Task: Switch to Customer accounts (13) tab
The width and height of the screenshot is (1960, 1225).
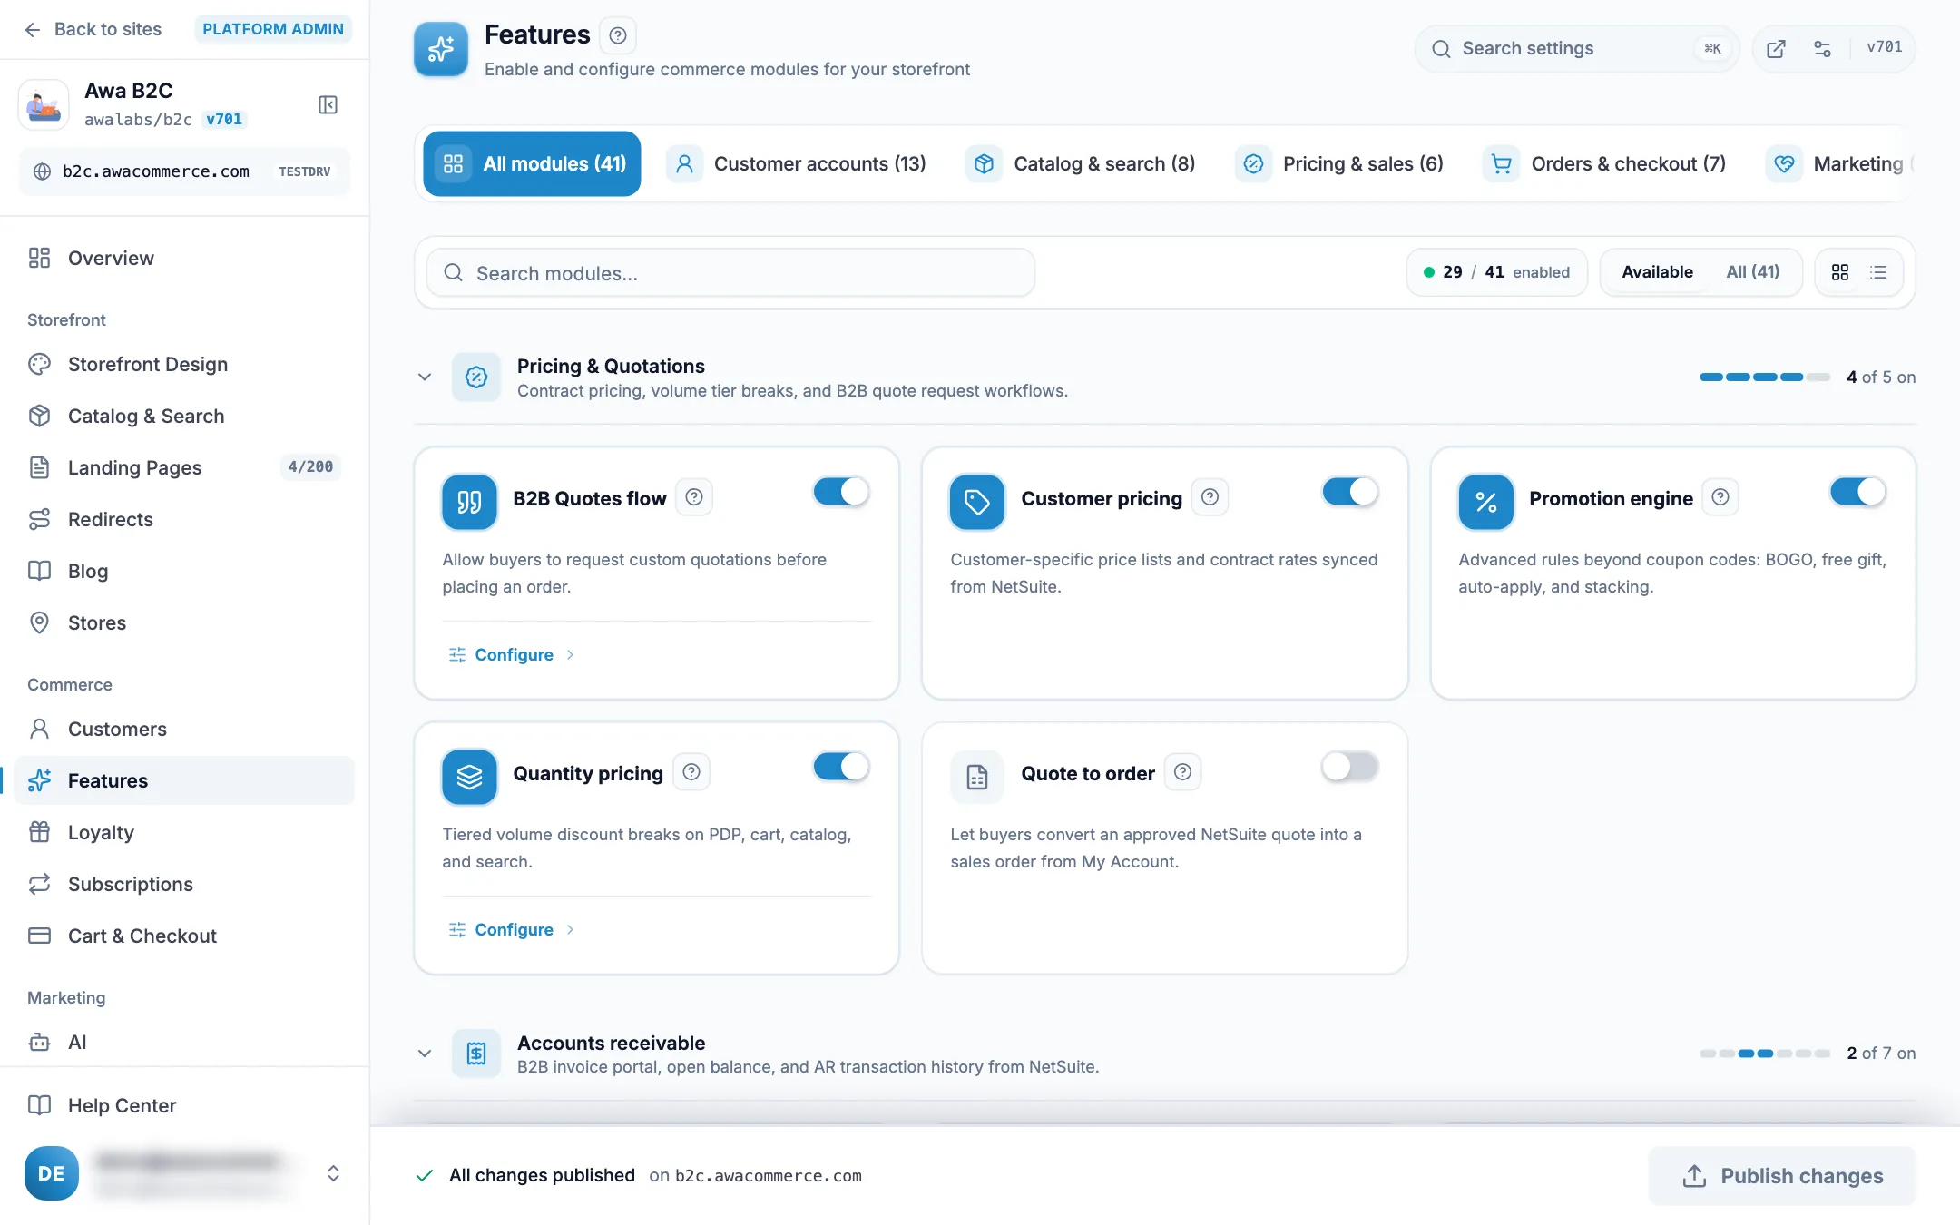Action: pyautogui.click(x=797, y=164)
